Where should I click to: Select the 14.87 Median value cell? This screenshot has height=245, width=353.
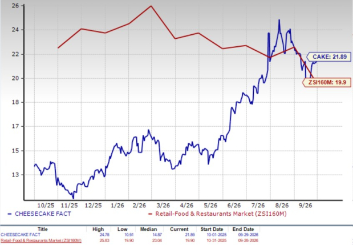point(157,235)
